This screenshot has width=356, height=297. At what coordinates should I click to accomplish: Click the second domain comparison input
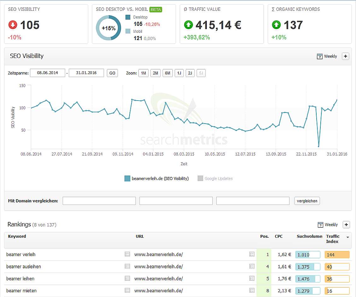176,201
